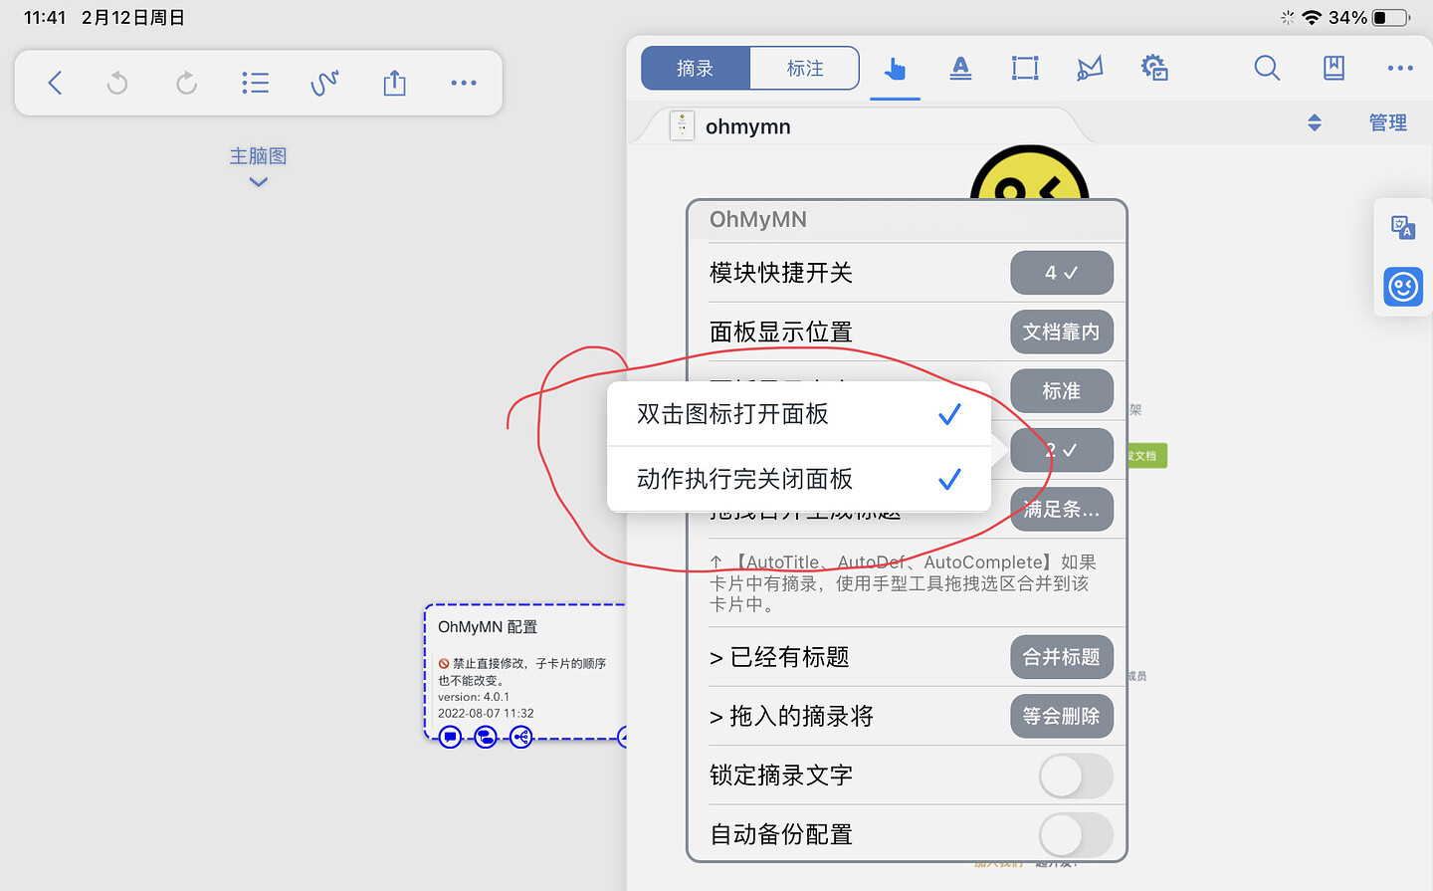Click the 11:41 clock in status bar

point(45,18)
